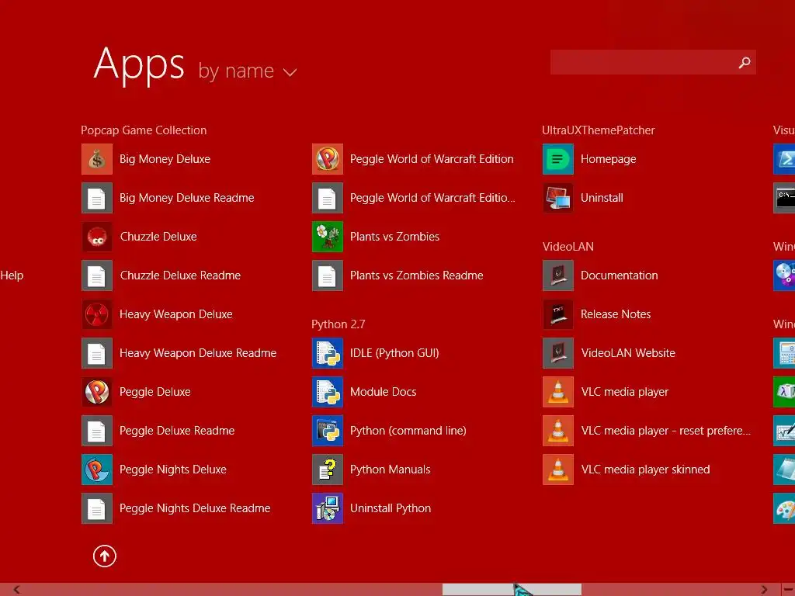795x596 pixels.
Task: Open the Big Money Deluxe Readme document icon
Action: [97, 198]
